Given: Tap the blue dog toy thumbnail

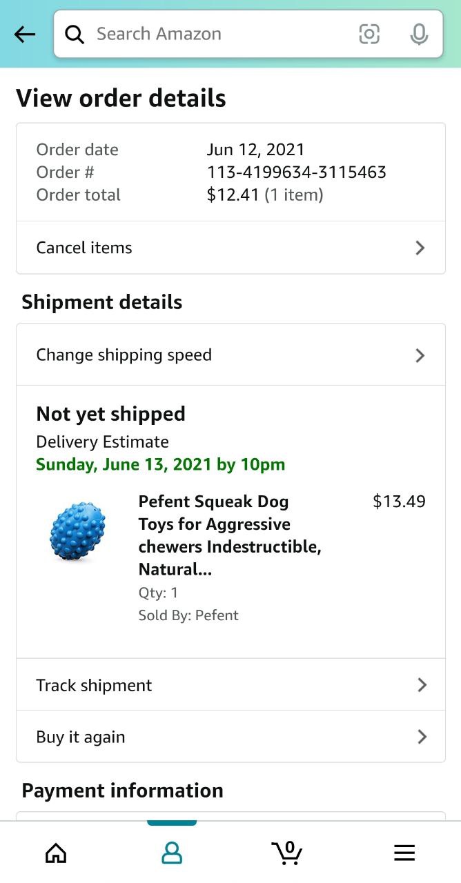Looking at the screenshot, I should pyautogui.click(x=78, y=532).
